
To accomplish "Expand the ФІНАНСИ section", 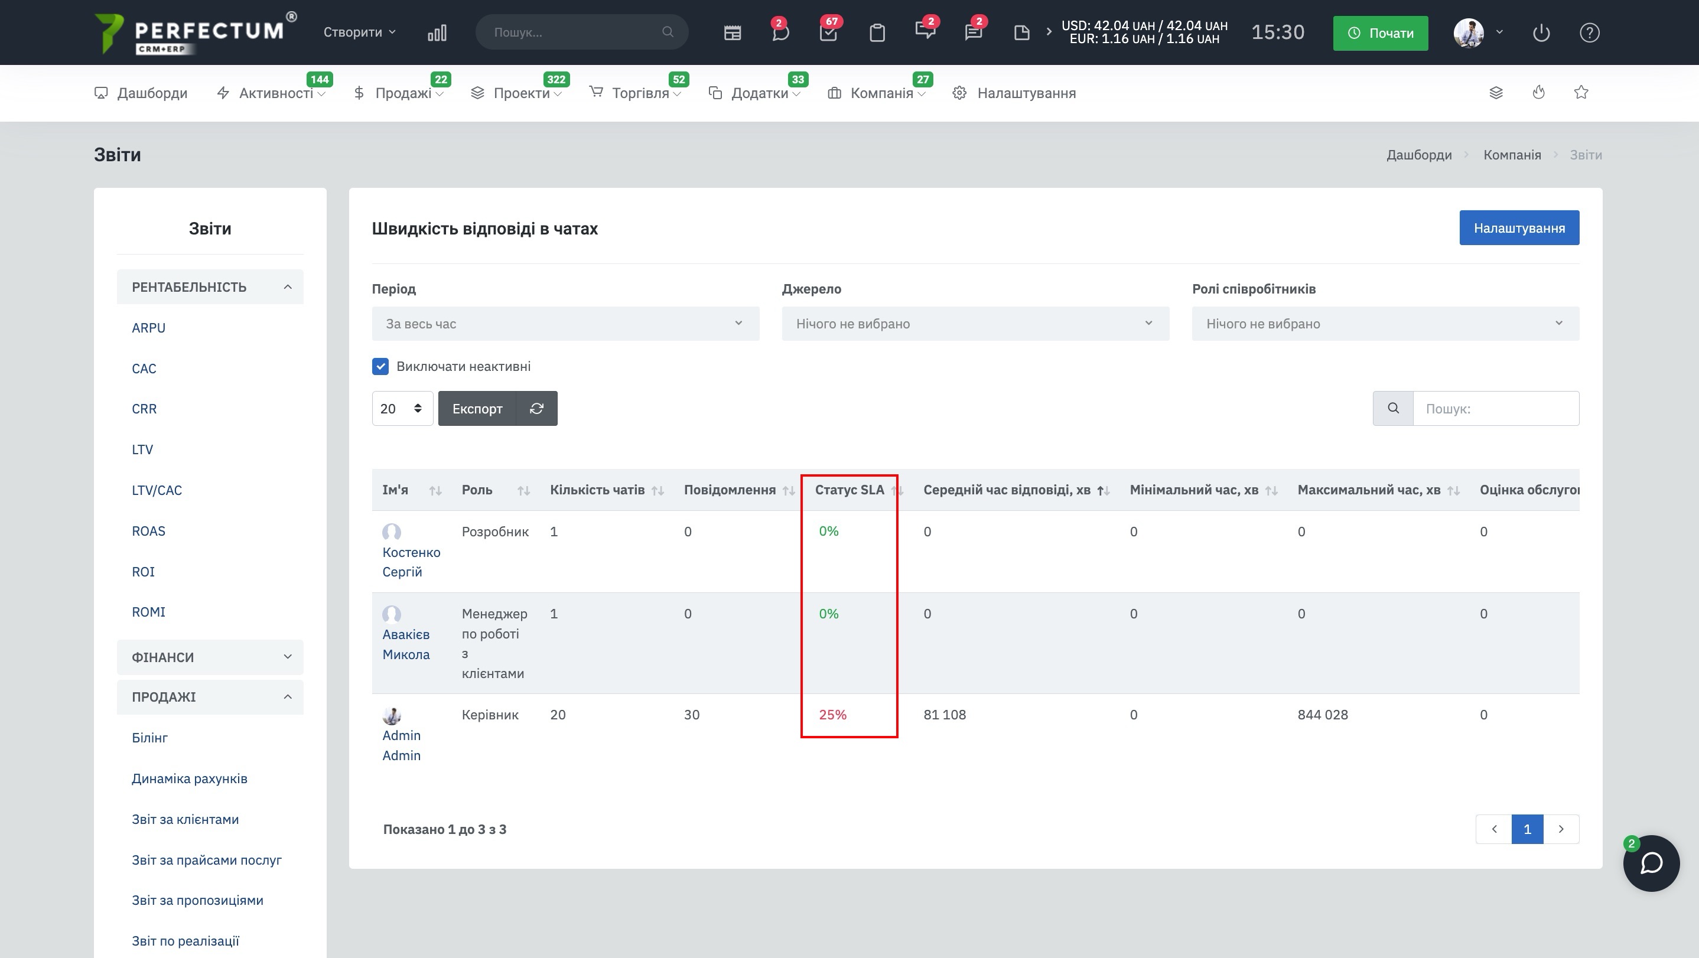I will tap(210, 657).
